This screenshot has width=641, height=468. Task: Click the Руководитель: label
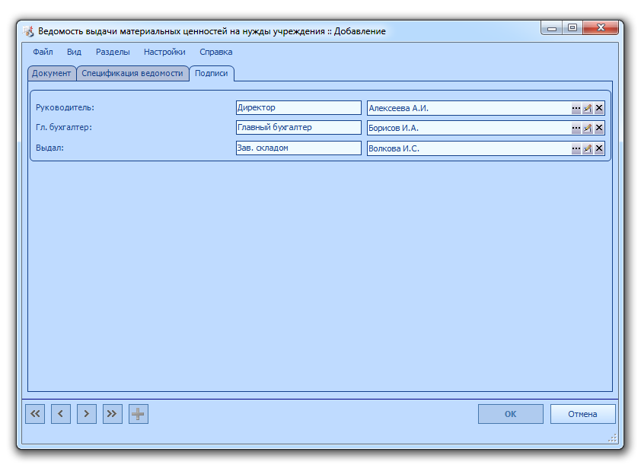tap(65, 108)
